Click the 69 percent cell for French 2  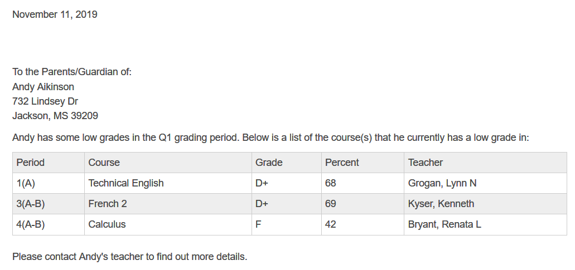click(x=331, y=204)
